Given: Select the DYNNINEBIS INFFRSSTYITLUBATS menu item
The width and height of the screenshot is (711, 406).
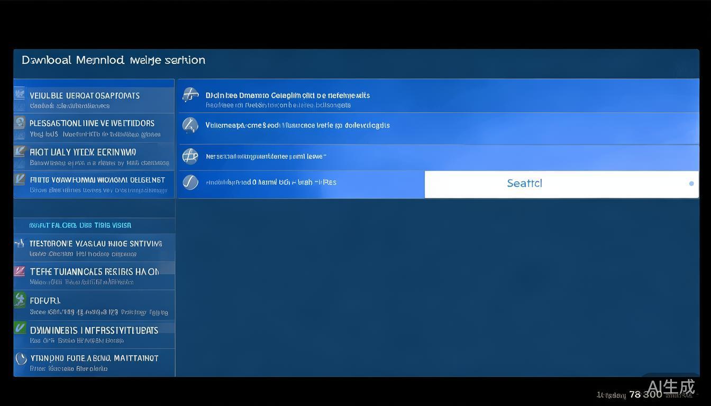Looking at the screenshot, I should [x=94, y=330].
